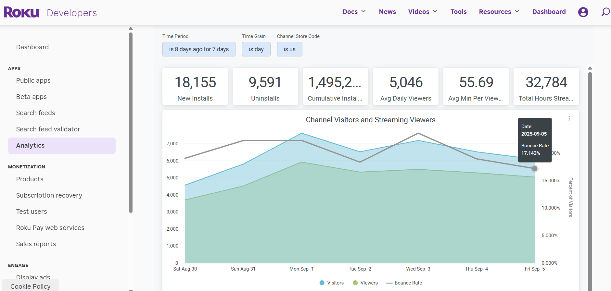Expand the Videos dropdown menu

coord(423,12)
